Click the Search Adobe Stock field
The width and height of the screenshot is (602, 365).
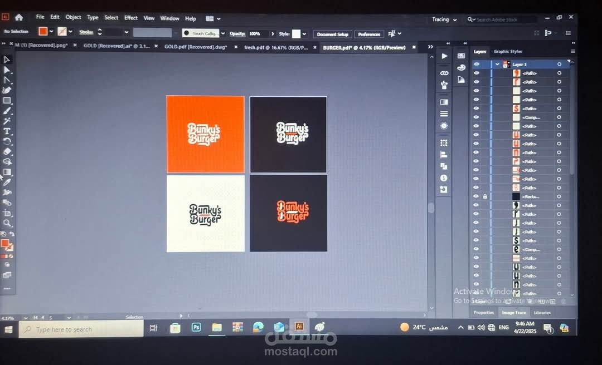(x=503, y=19)
